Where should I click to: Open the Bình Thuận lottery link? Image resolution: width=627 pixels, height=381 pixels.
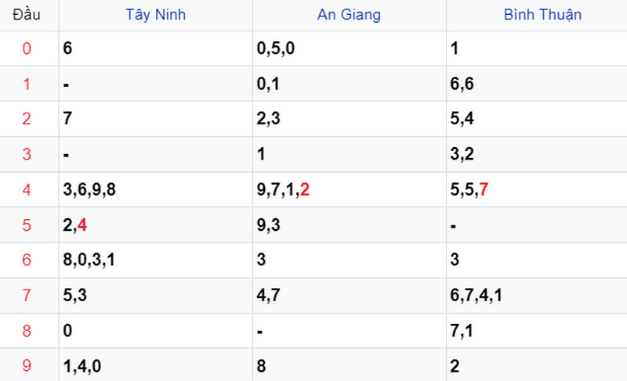tap(542, 15)
